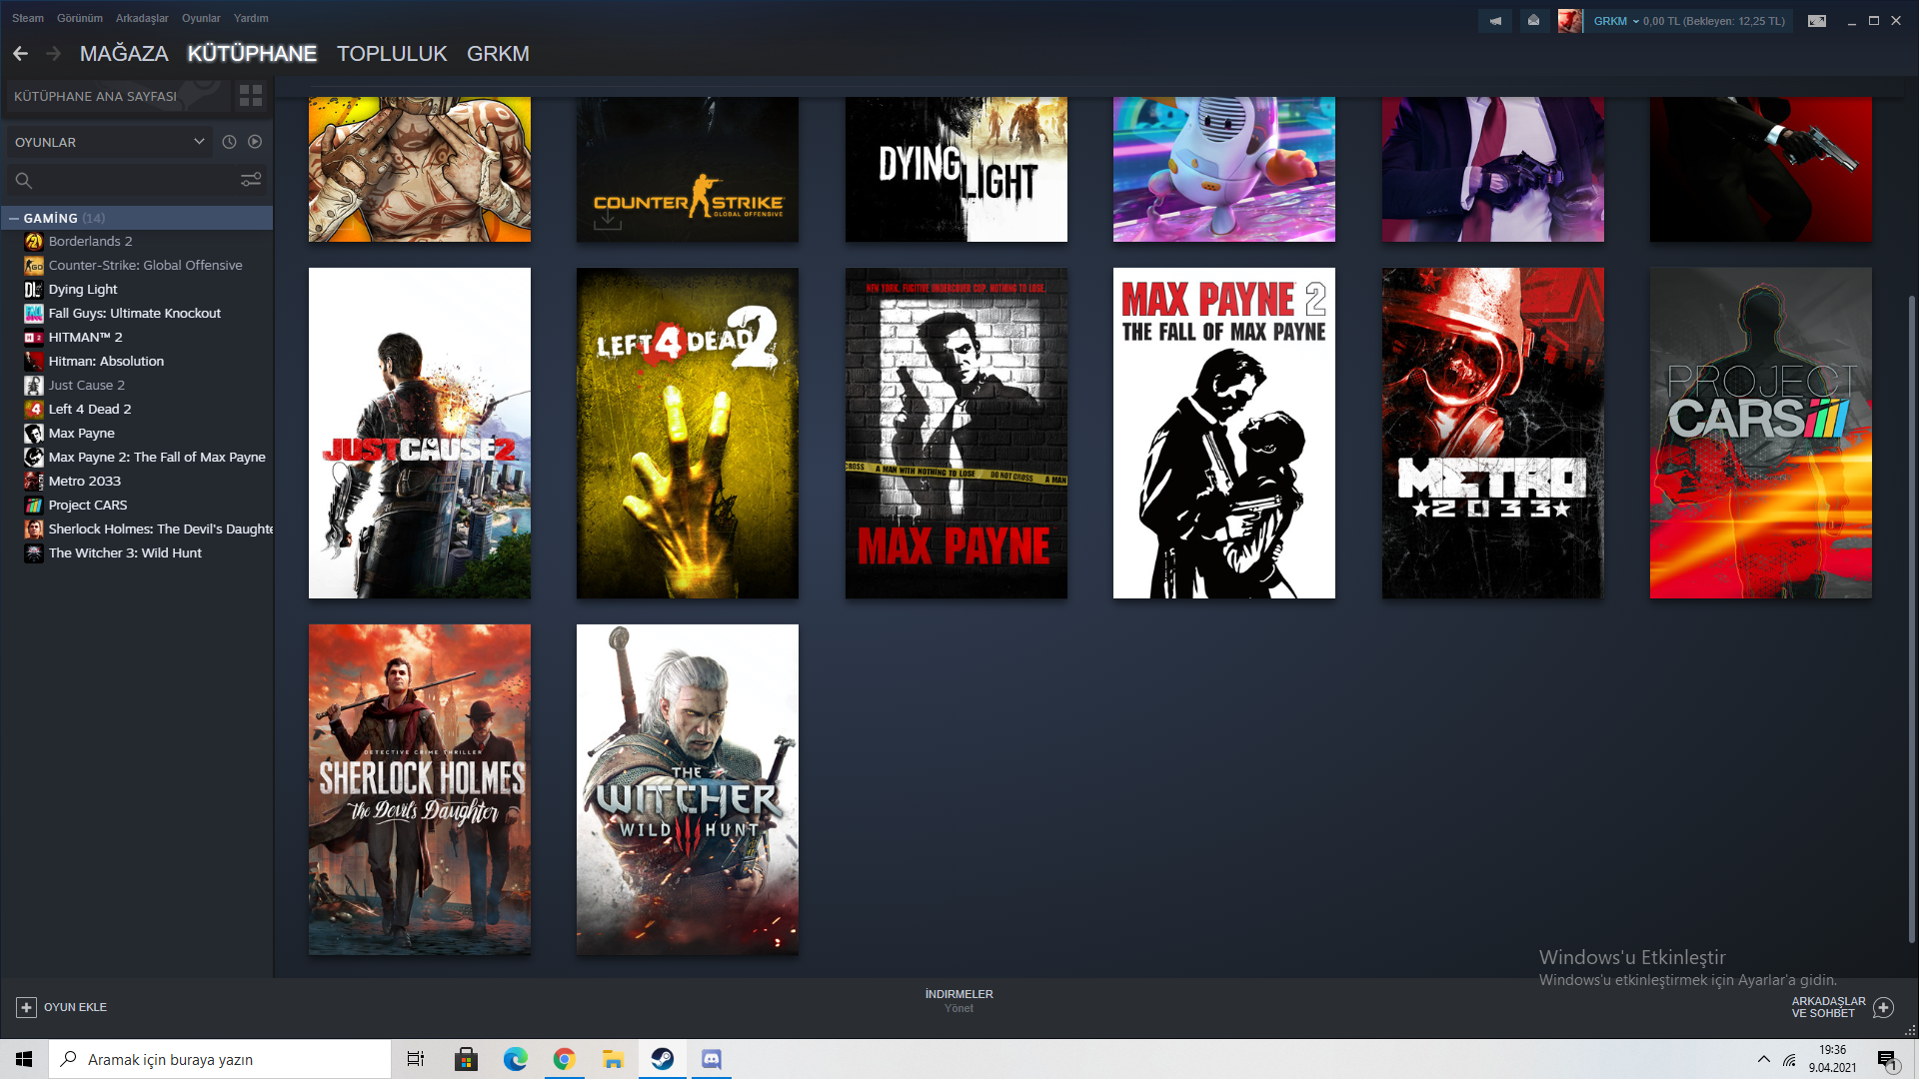Open advanced filter options icon
Viewport: 1919px width, 1079px height.
(251, 180)
